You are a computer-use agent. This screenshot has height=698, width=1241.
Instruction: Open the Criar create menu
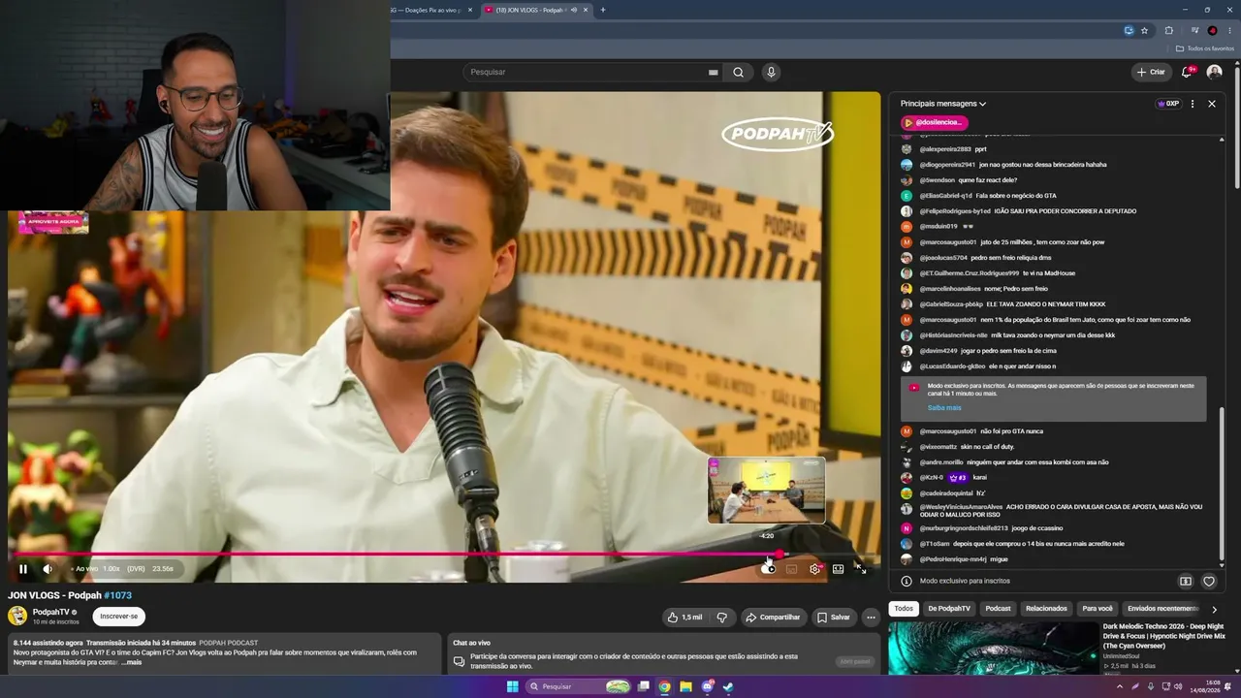coord(1152,72)
